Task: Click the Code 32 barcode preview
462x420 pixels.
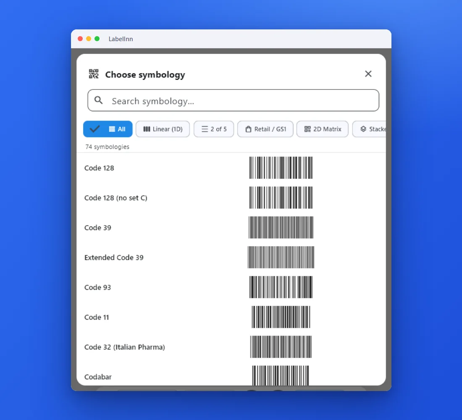Action: tap(281, 347)
